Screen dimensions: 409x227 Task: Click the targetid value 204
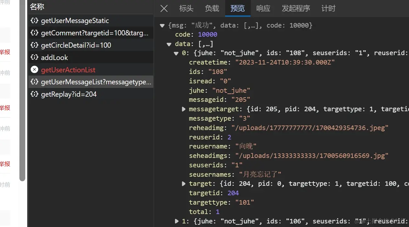233,193
